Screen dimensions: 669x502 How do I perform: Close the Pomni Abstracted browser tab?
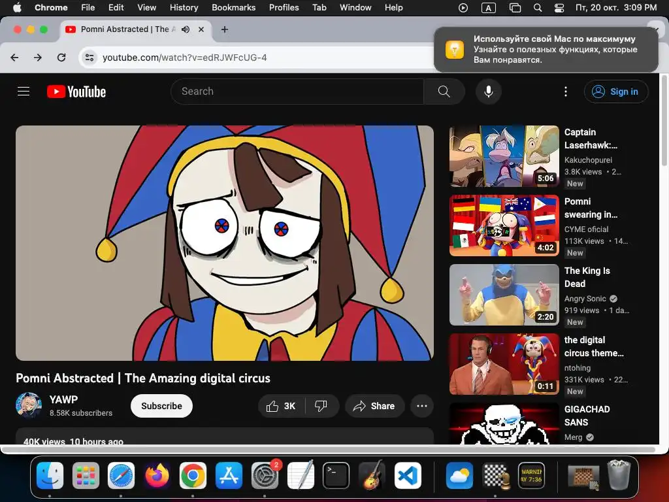pyautogui.click(x=201, y=29)
